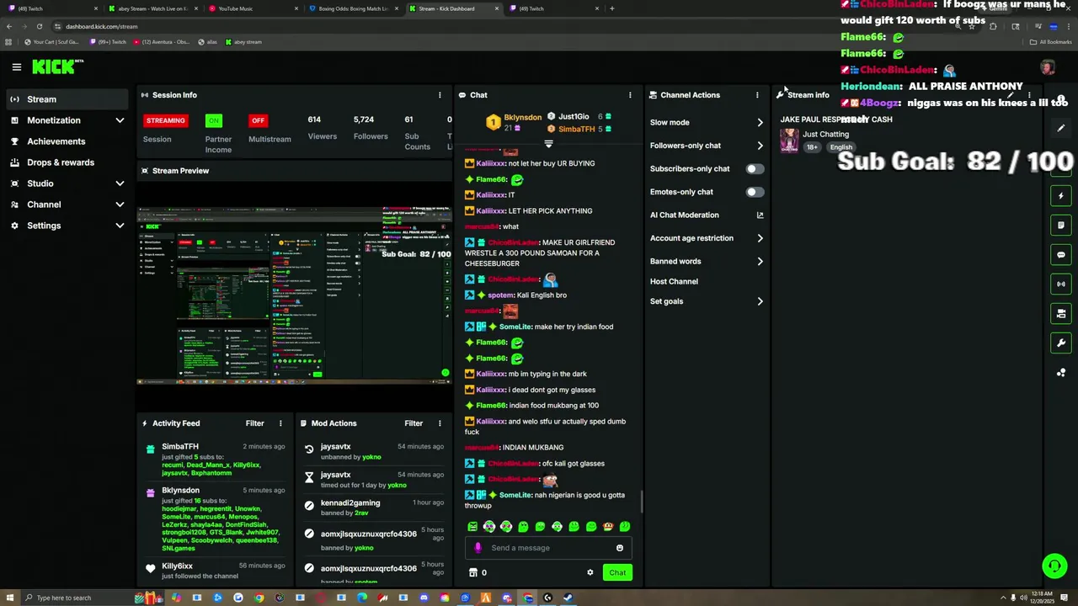Image resolution: width=1078 pixels, height=606 pixels.
Task: Click the three-circles icon at right rail bottom
Action: [x=1061, y=372]
